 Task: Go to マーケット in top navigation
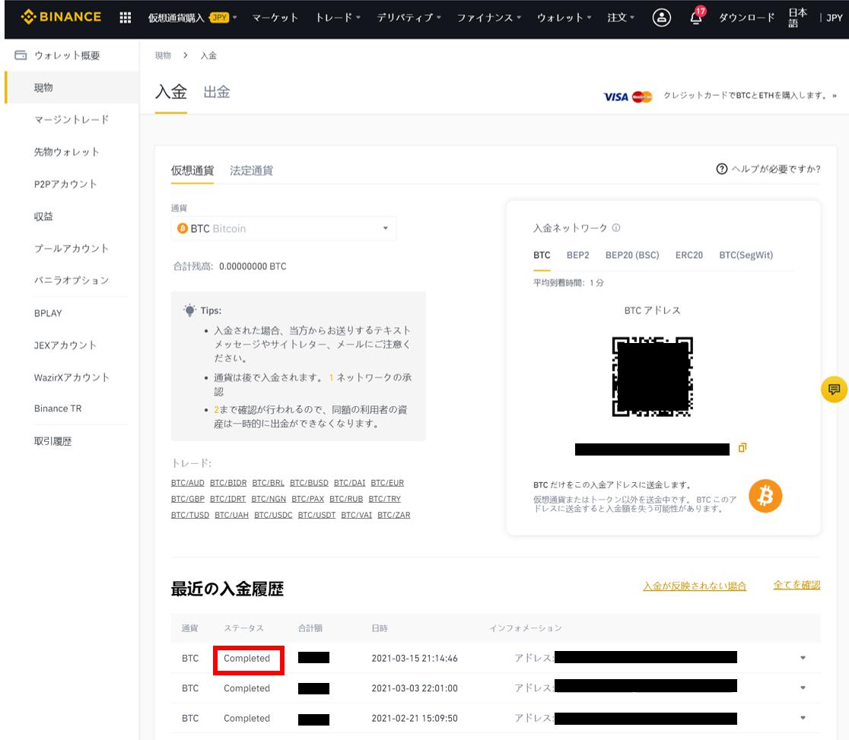click(275, 17)
